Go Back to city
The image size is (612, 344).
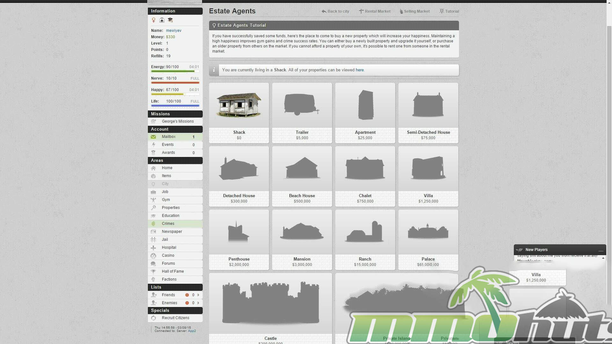click(335, 11)
